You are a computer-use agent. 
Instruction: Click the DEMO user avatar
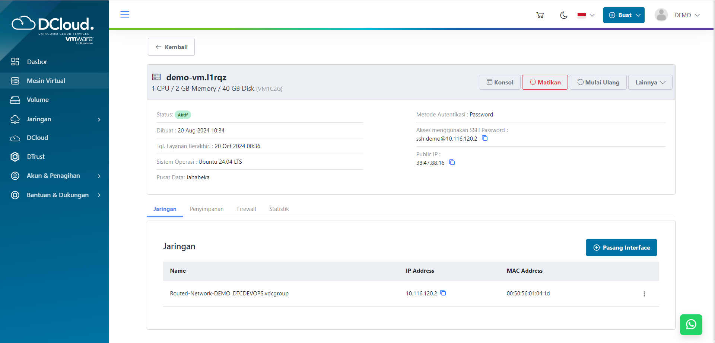pyautogui.click(x=661, y=15)
